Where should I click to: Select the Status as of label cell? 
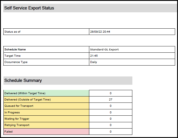12,32
